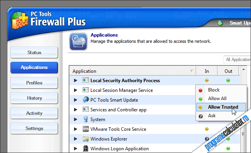Expand the Windows Explorer row

[76, 139]
